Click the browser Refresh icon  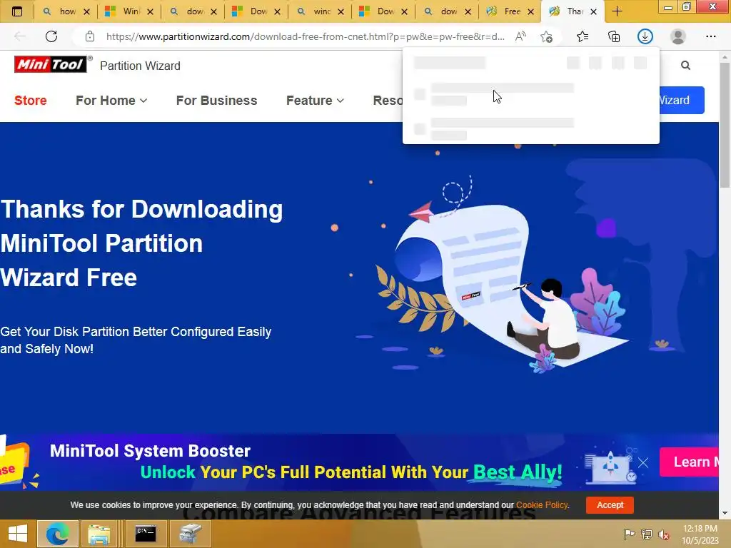(51, 36)
